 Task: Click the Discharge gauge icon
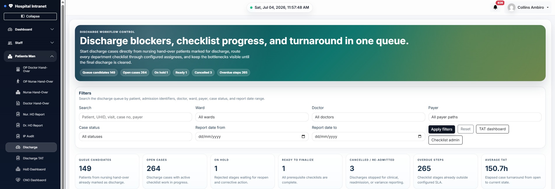[18, 147]
